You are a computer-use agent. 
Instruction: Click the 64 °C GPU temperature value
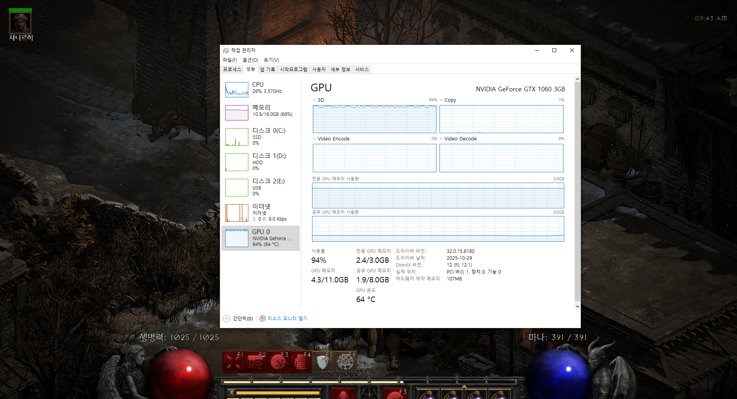point(366,300)
